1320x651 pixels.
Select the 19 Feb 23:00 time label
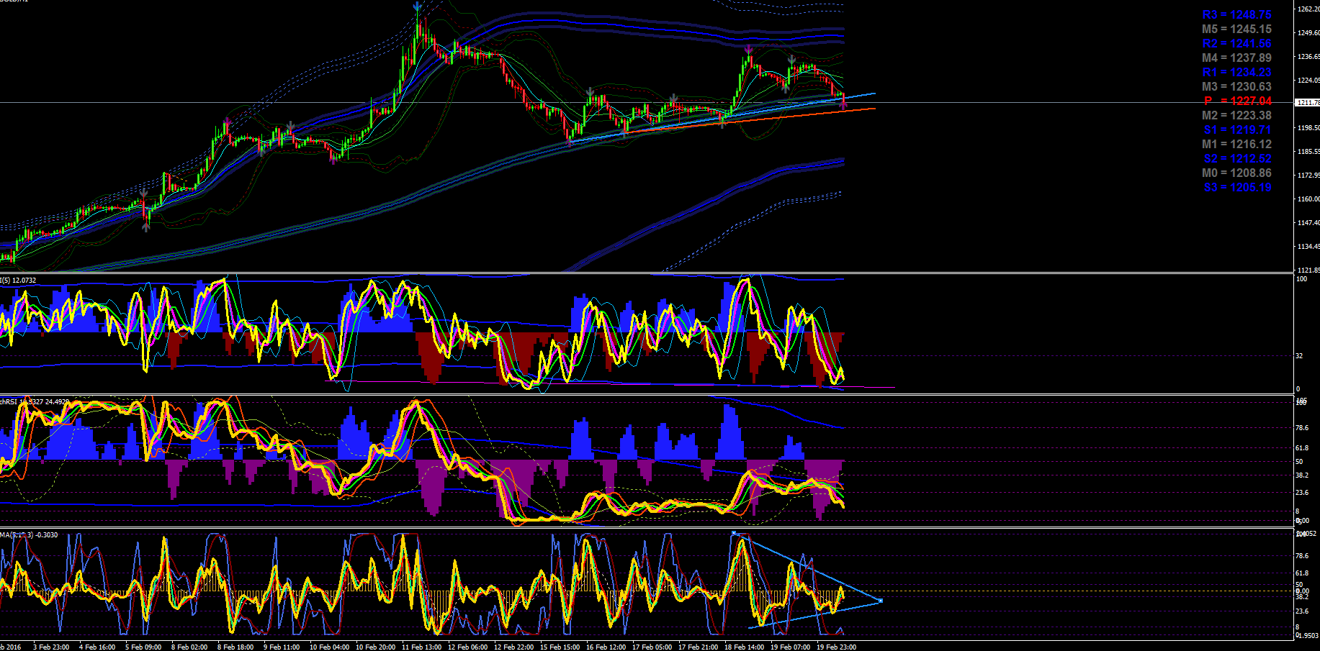tap(836, 647)
